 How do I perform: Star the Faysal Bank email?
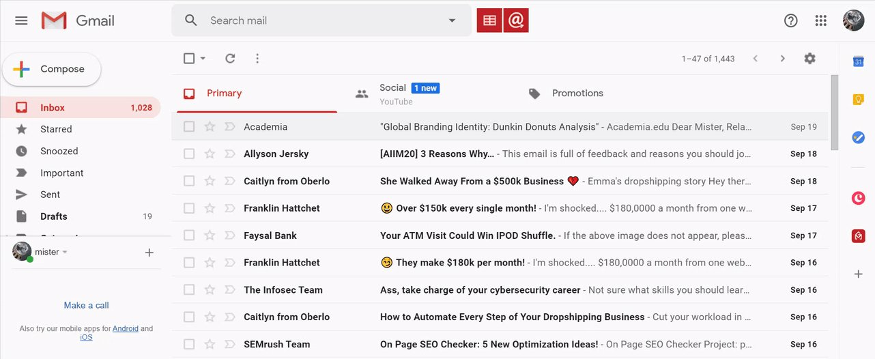210,235
